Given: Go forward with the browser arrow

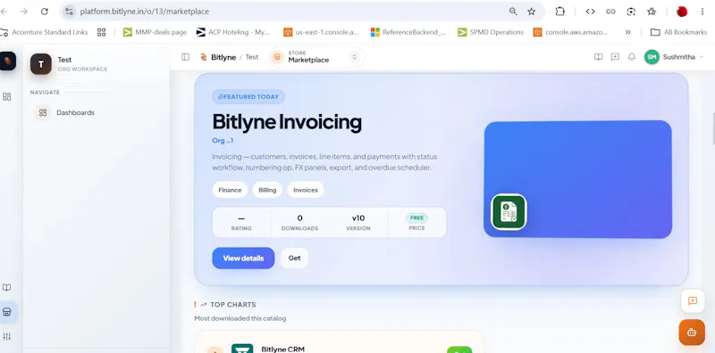Looking at the screenshot, I should (x=24, y=12).
